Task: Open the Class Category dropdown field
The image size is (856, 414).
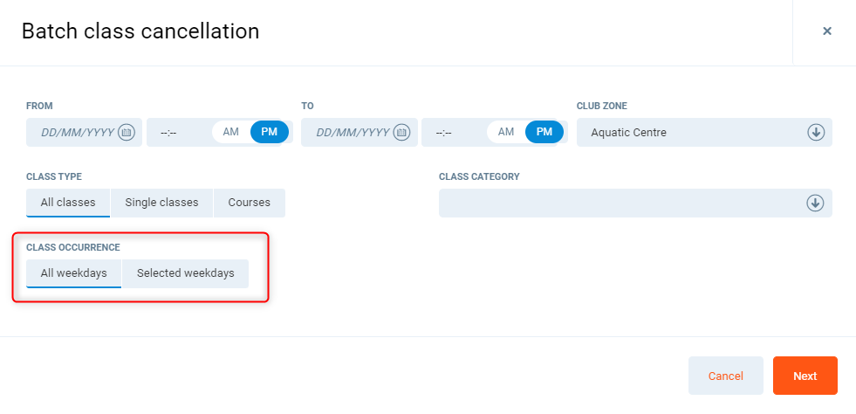Action: pos(620,203)
